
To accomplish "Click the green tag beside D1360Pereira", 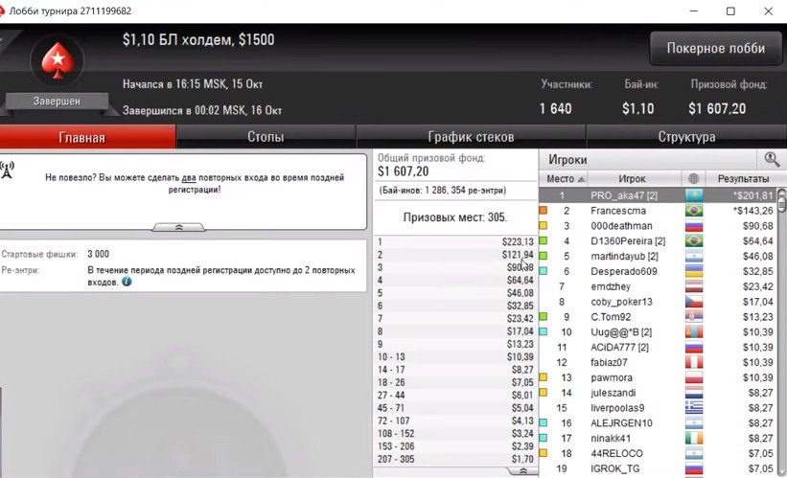I will coord(544,240).
